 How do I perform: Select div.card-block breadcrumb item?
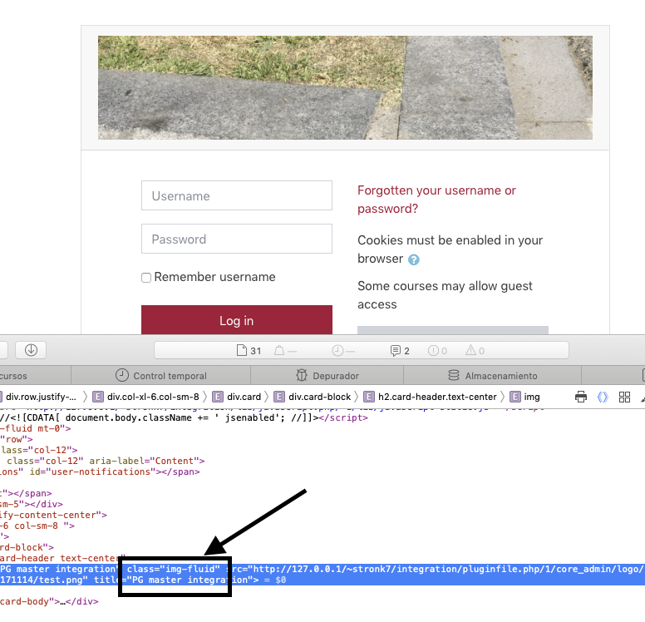tap(313, 397)
